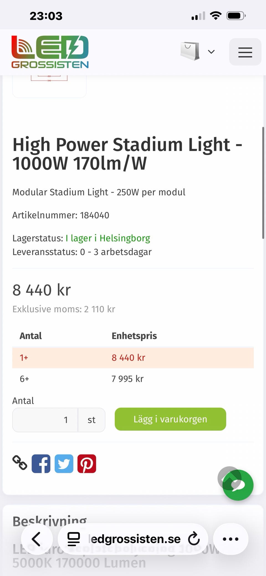Viewport: 266px width, 576px height.
Task: Click Lägg i varukorgen button
Action: click(x=170, y=419)
